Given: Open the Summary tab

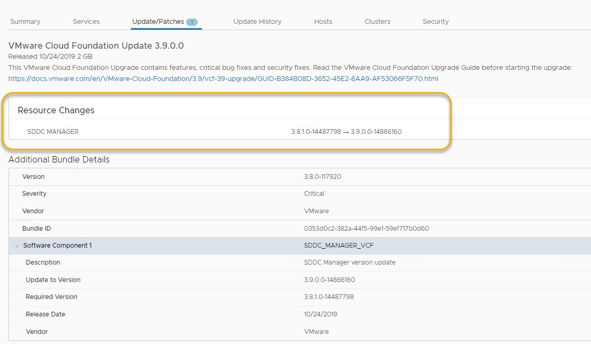Looking at the screenshot, I should point(25,22).
